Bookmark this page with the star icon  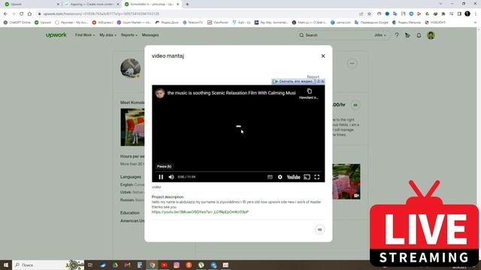[369, 13]
